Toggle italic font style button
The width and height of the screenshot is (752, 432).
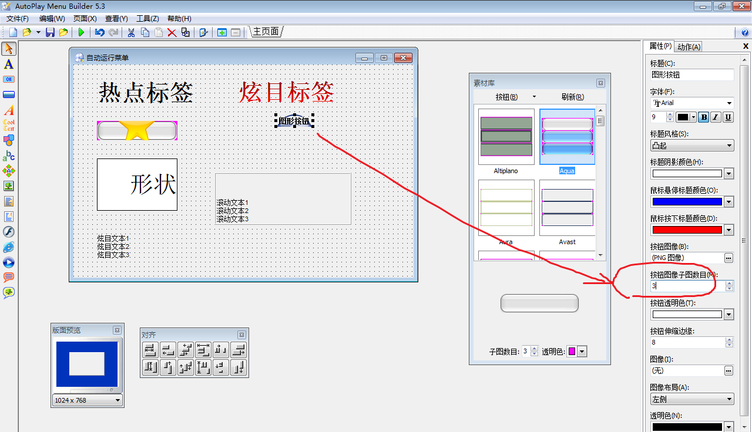point(716,117)
